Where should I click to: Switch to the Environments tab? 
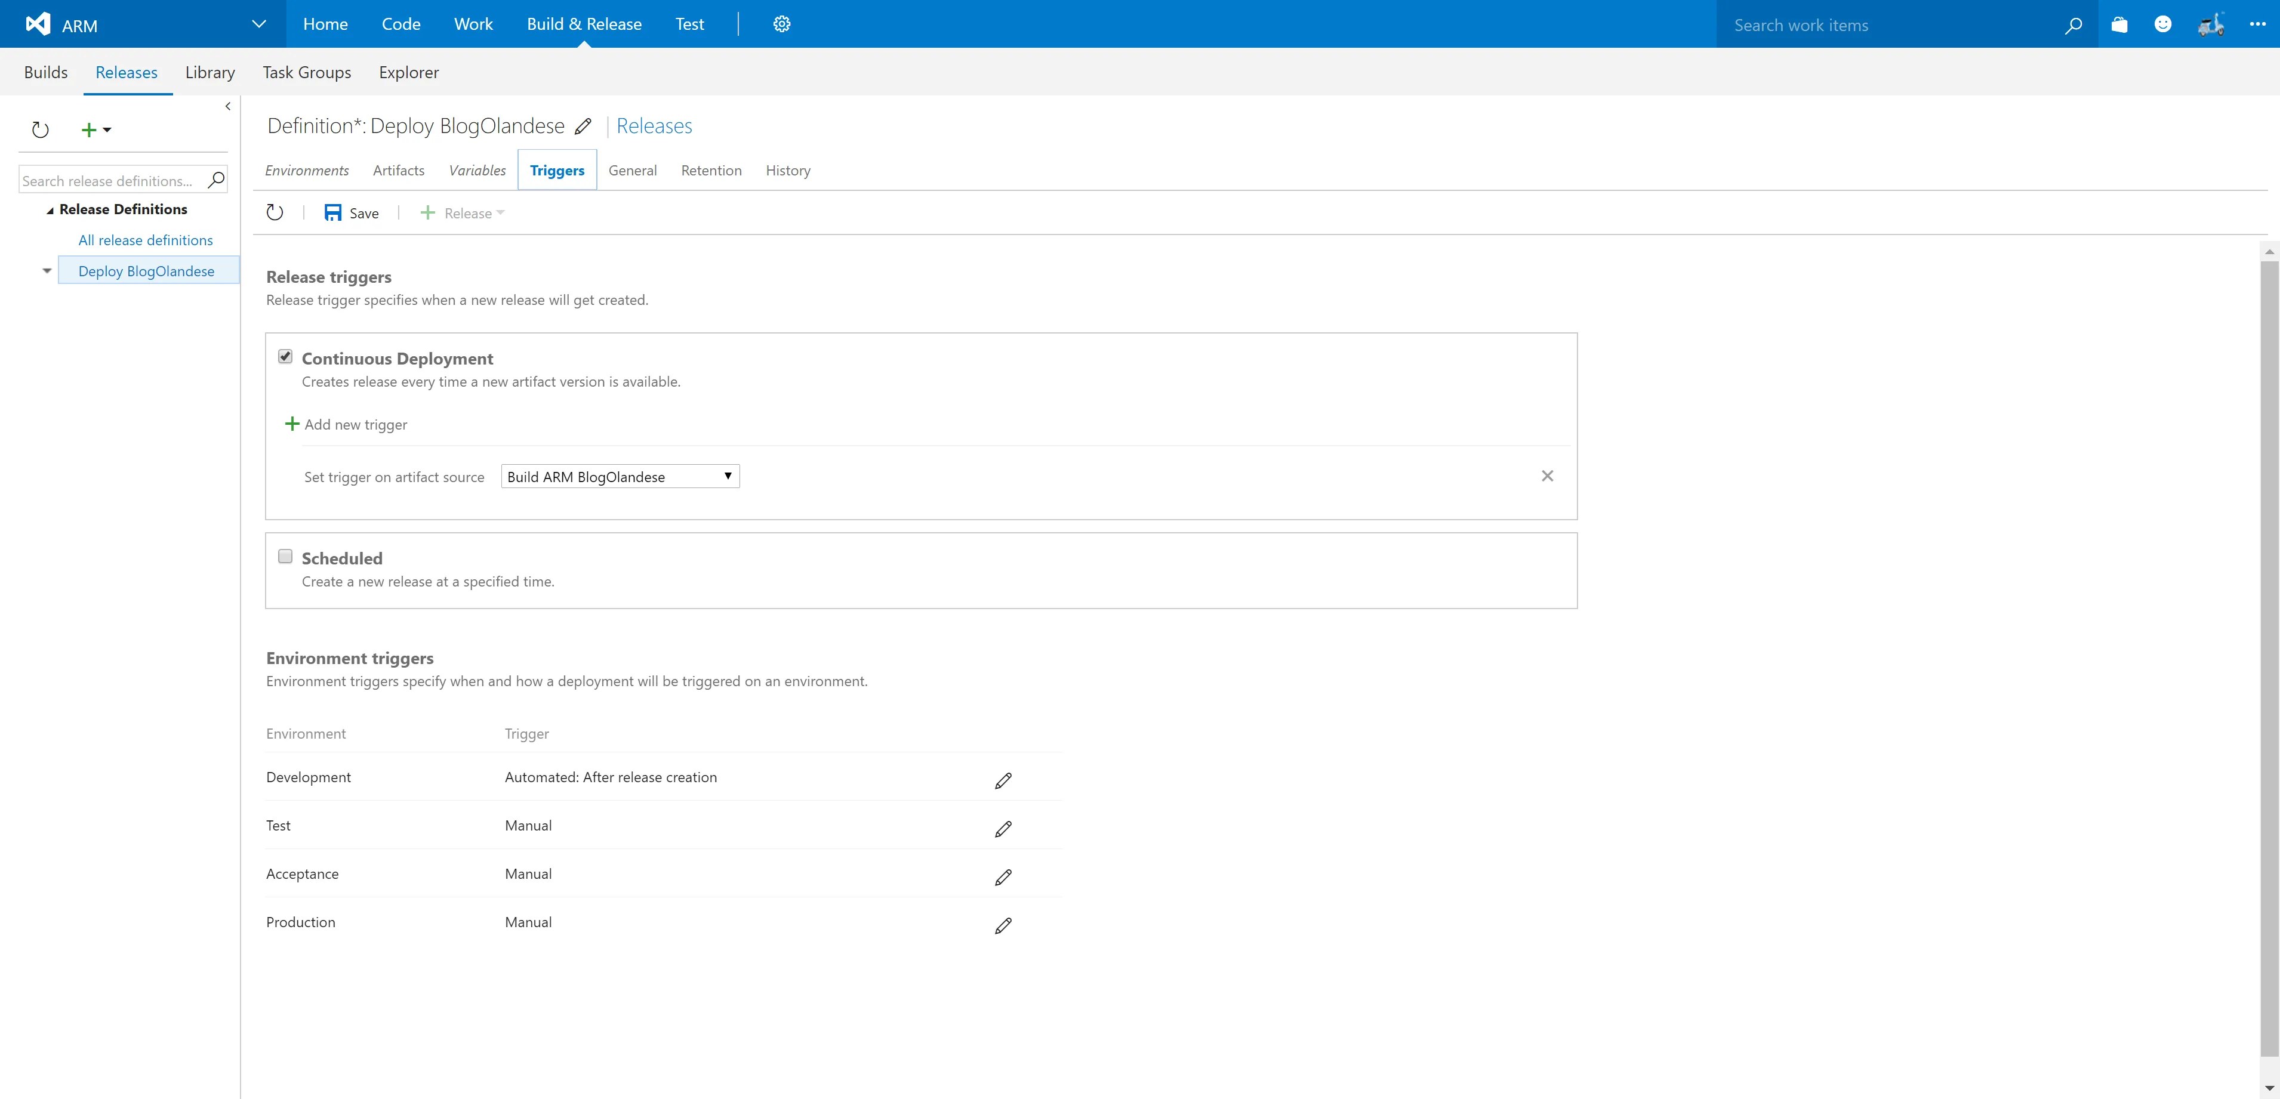[307, 170]
